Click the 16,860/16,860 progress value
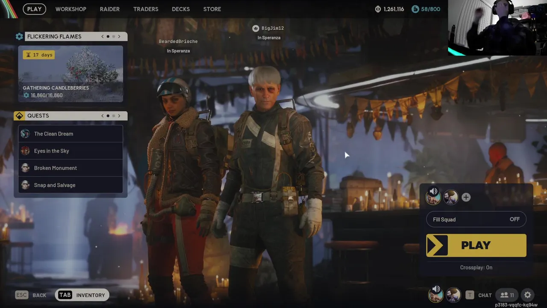 click(x=47, y=95)
